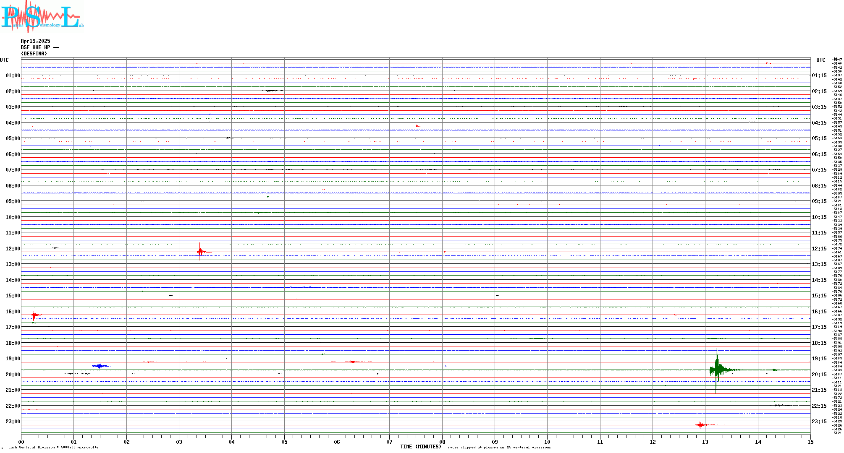Click the 09:15 time label on right
This screenshot has width=844, height=453.
(x=819, y=201)
